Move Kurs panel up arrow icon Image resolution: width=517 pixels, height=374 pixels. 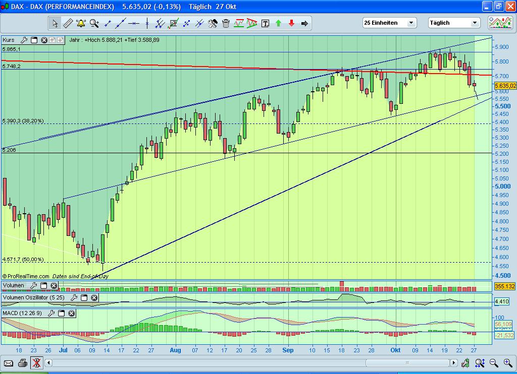(x=52, y=40)
